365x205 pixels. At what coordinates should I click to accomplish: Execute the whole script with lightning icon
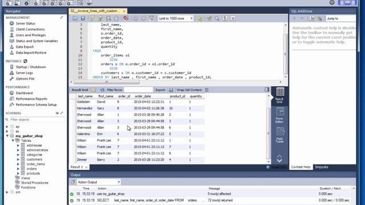pyautogui.click(x=92, y=18)
